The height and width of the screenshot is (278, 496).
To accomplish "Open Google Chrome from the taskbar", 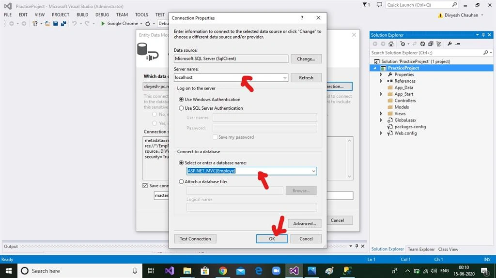I will tap(223, 271).
